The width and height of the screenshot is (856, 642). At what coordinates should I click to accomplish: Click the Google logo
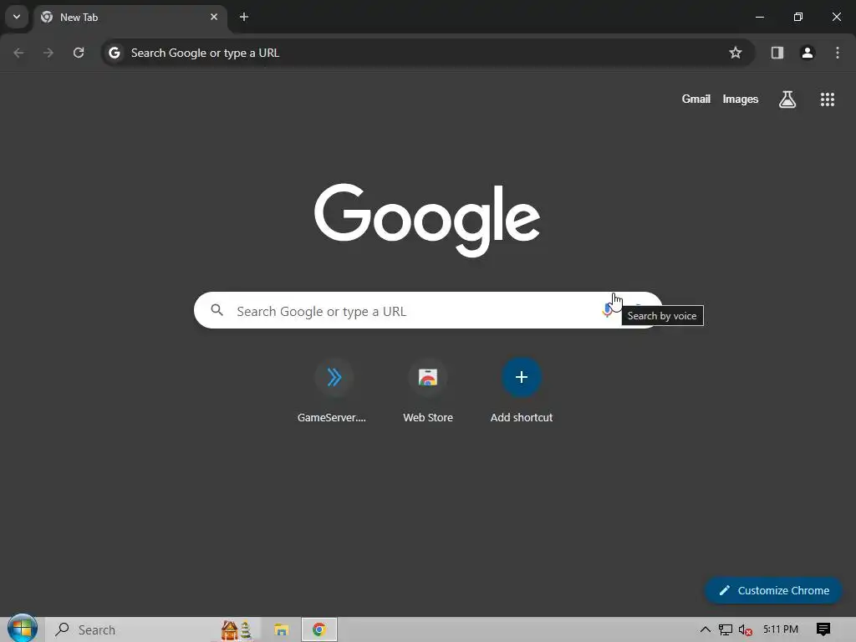click(x=427, y=220)
